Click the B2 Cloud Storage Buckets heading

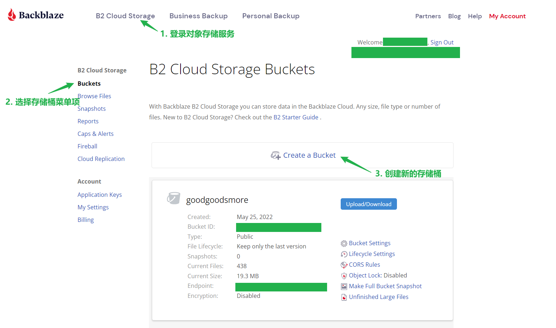click(232, 69)
